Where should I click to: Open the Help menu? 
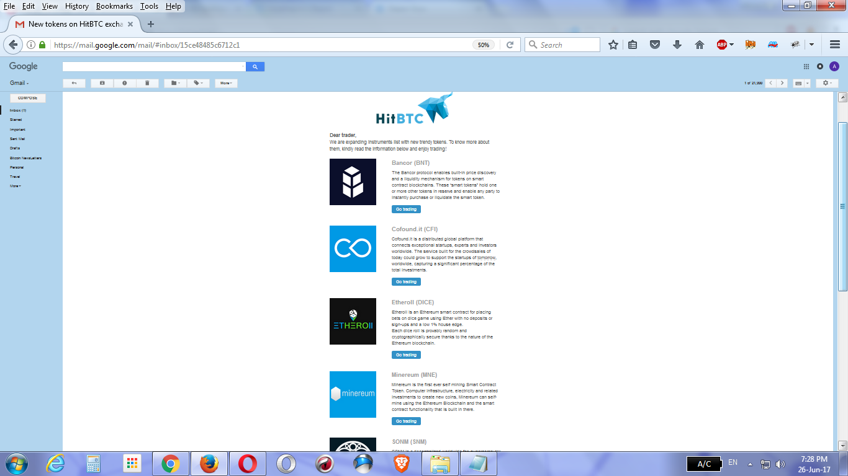174,6
